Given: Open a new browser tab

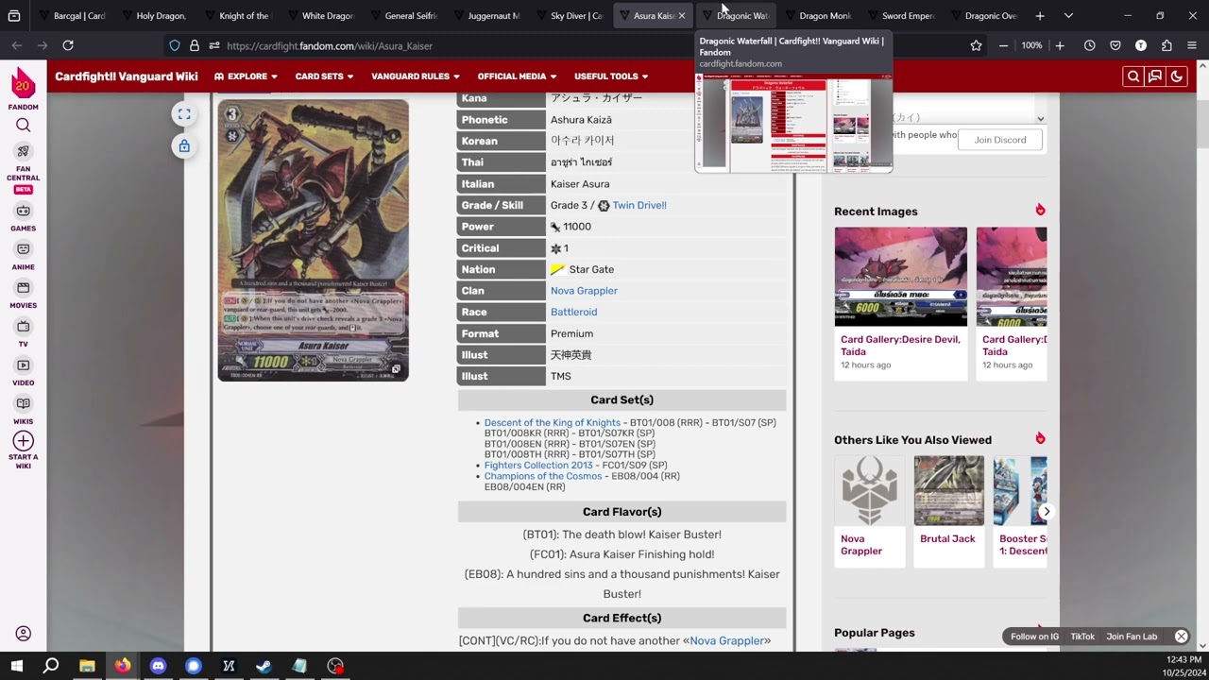Looking at the screenshot, I should [x=1040, y=16].
